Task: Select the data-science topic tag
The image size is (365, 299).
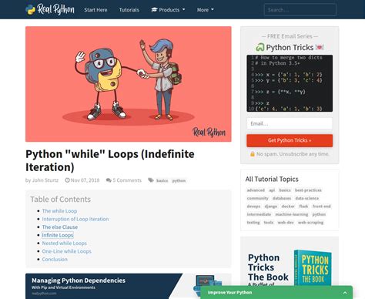Action: [x=306, y=198]
